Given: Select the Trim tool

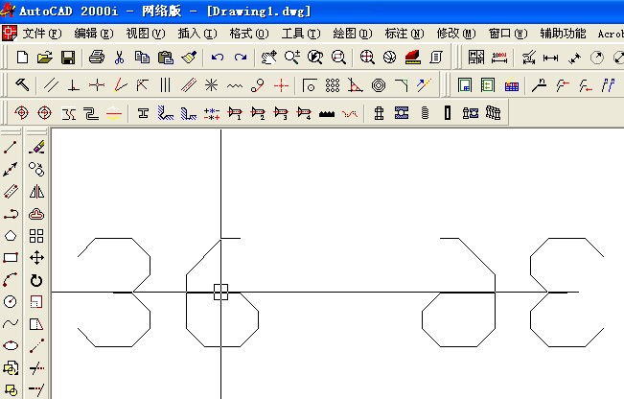Looking at the screenshot, I should click(36, 368).
